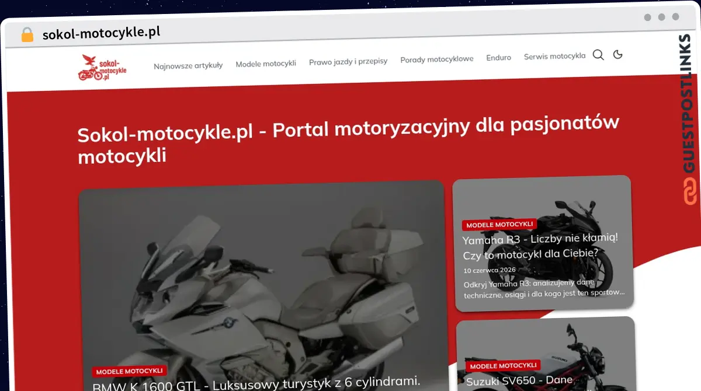Image resolution: width=701 pixels, height=391 pixels.
Task: Open the search magnifier icon
Action: (x=598, y=55)
